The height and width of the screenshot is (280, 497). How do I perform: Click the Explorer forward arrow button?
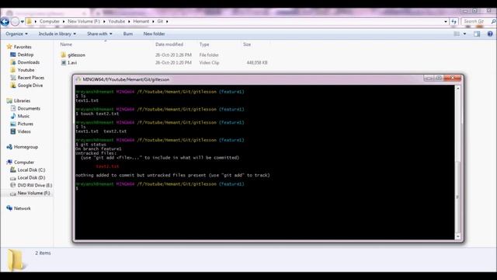click(15, 22)
